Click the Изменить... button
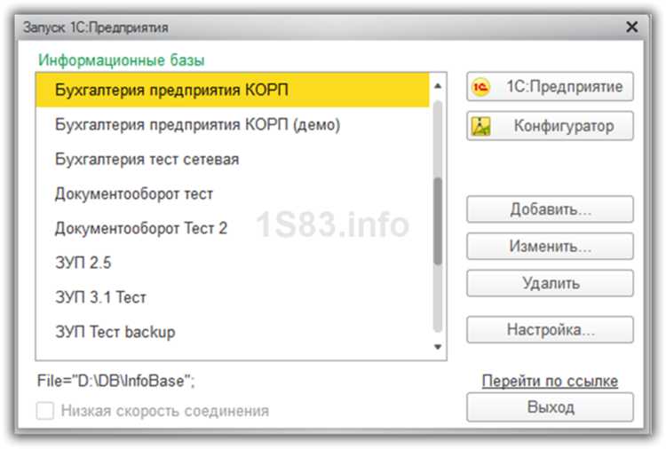Screen dimensions: 666x449 point(550,246)
